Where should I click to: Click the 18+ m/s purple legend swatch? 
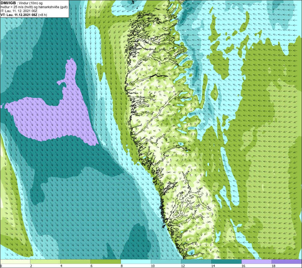pos(287,261)
